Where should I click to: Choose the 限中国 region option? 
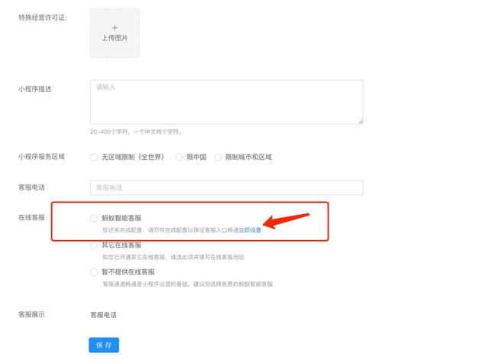(x=180, y=158)
